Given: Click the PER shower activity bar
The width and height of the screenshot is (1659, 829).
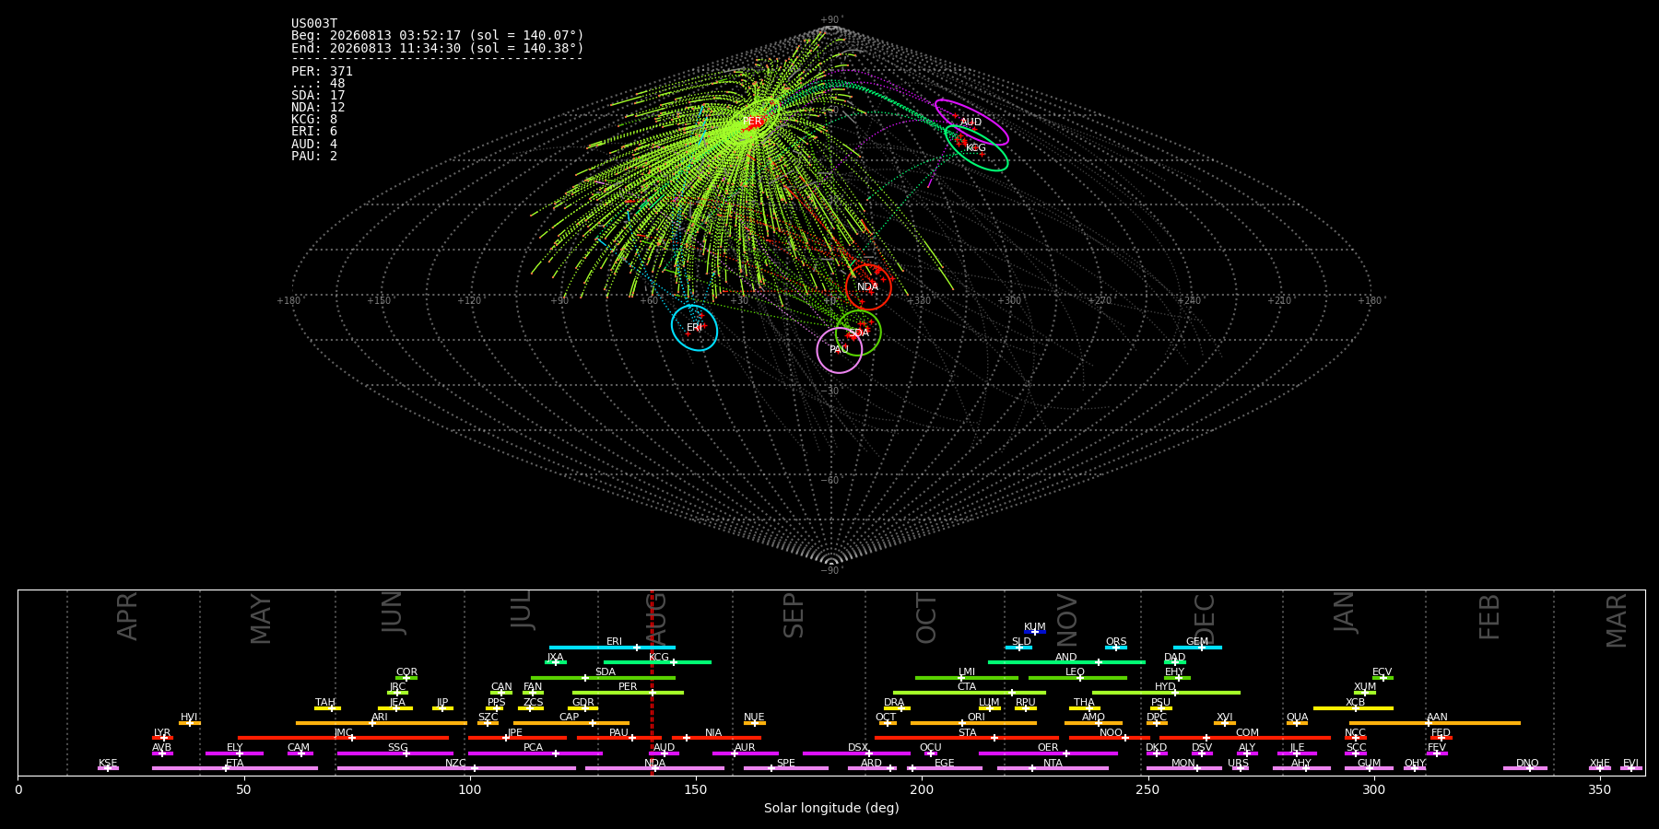Looking at the screenshot, I should [x=628, y=693].
